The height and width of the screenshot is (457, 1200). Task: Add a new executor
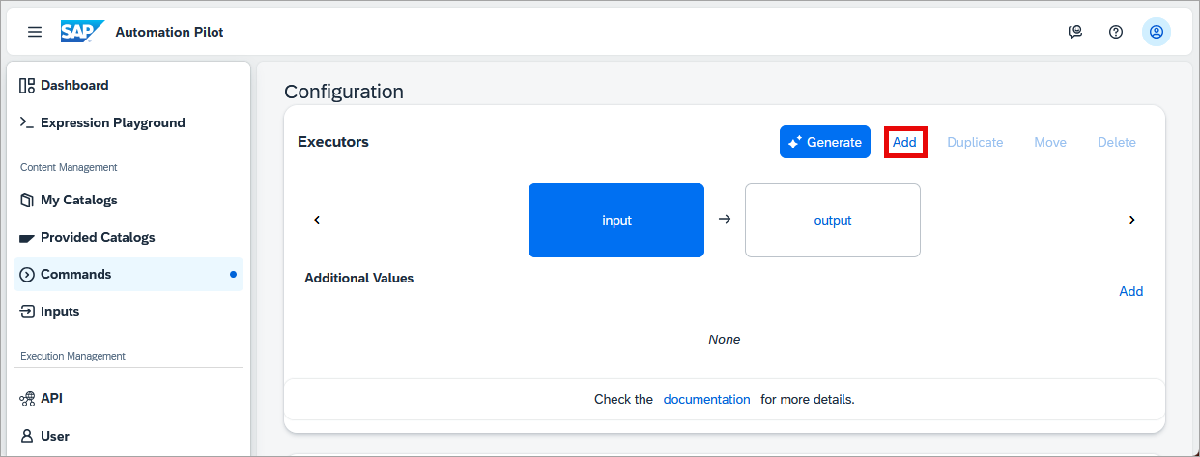pyautogui.click(x=904, y=142)
